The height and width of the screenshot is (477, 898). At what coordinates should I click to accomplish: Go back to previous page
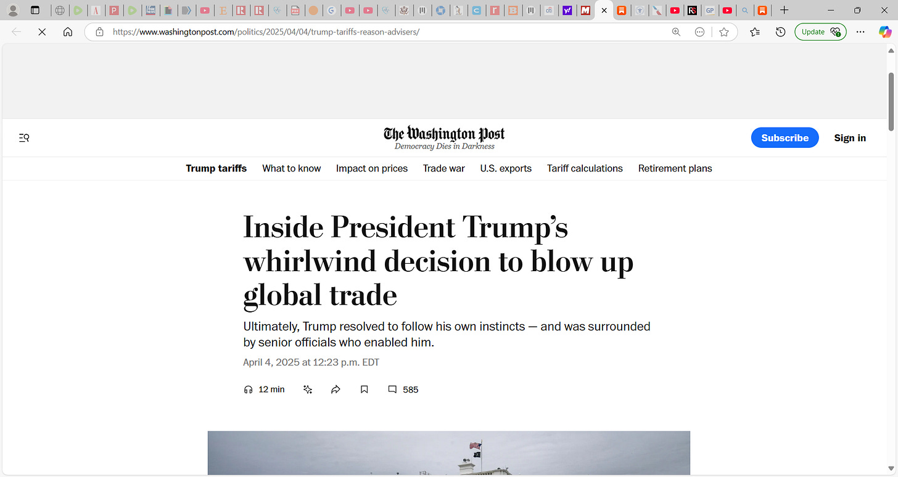[x=17, y=32]
